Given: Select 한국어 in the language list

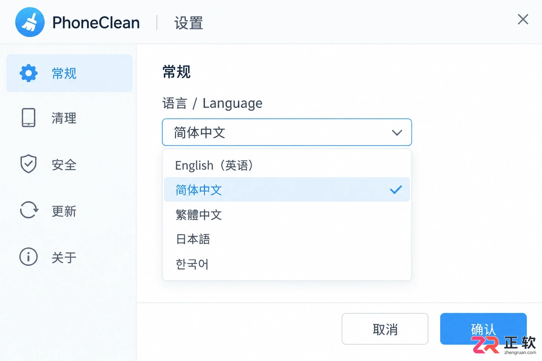Looking at the screenshot, I should pyautogui.click(x=287, y=264).
